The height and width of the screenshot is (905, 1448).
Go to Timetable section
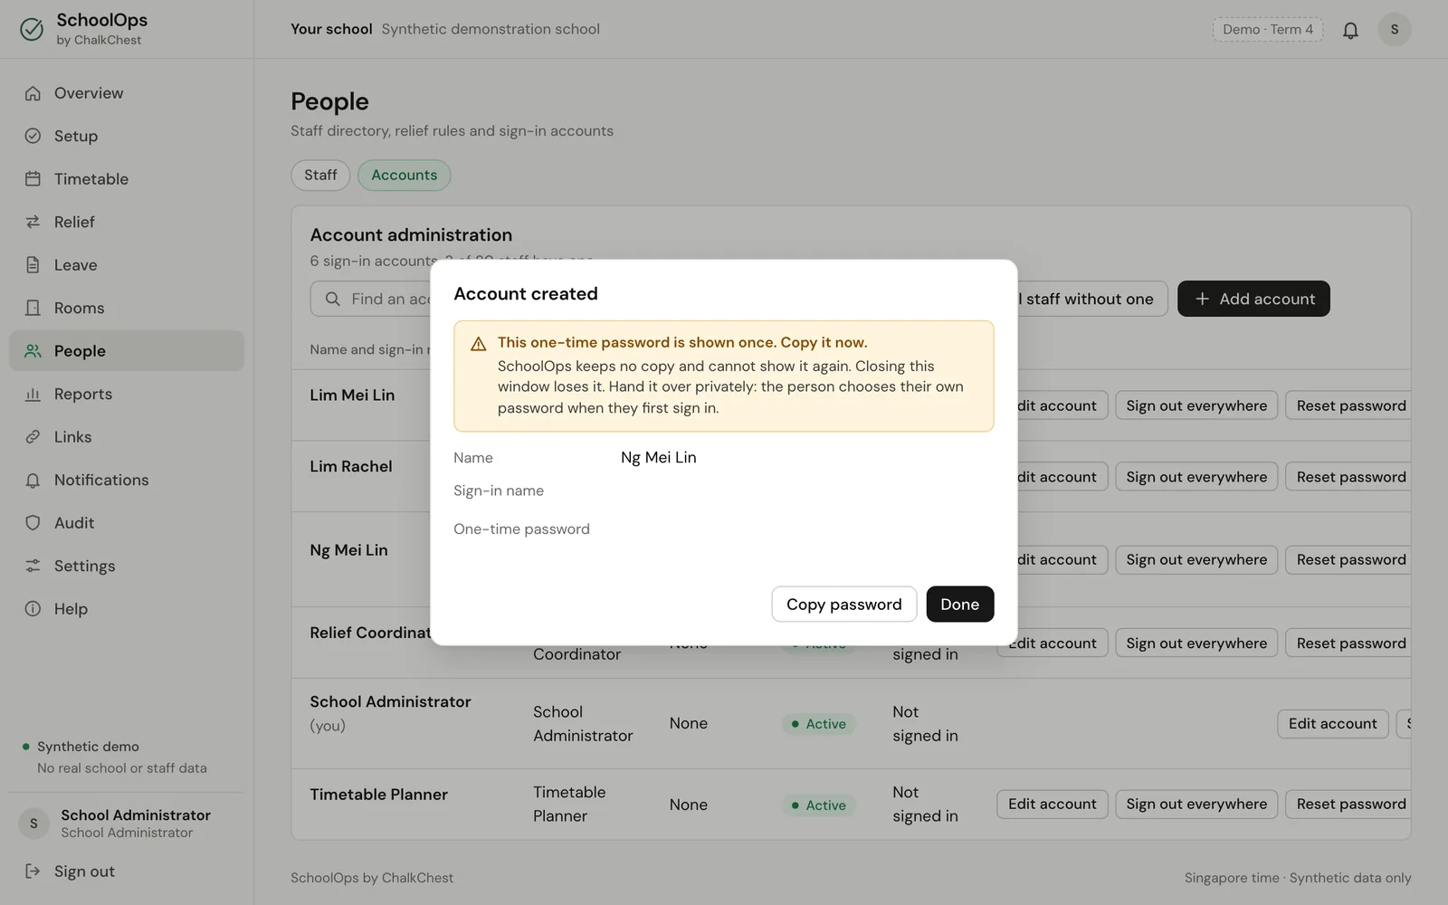tap(127, 179)
